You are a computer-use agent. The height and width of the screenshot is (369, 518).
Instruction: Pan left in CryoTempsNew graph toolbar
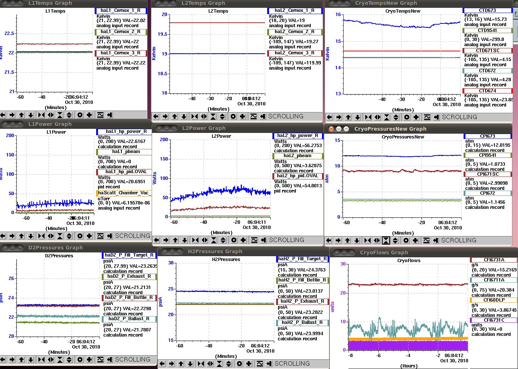click(x=329, y=117)
